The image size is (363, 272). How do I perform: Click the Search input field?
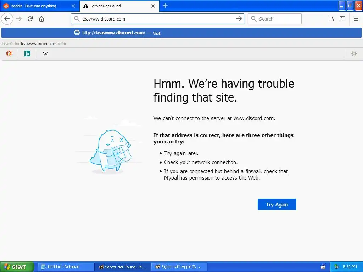pyautogui.click(x=275, y=19)
